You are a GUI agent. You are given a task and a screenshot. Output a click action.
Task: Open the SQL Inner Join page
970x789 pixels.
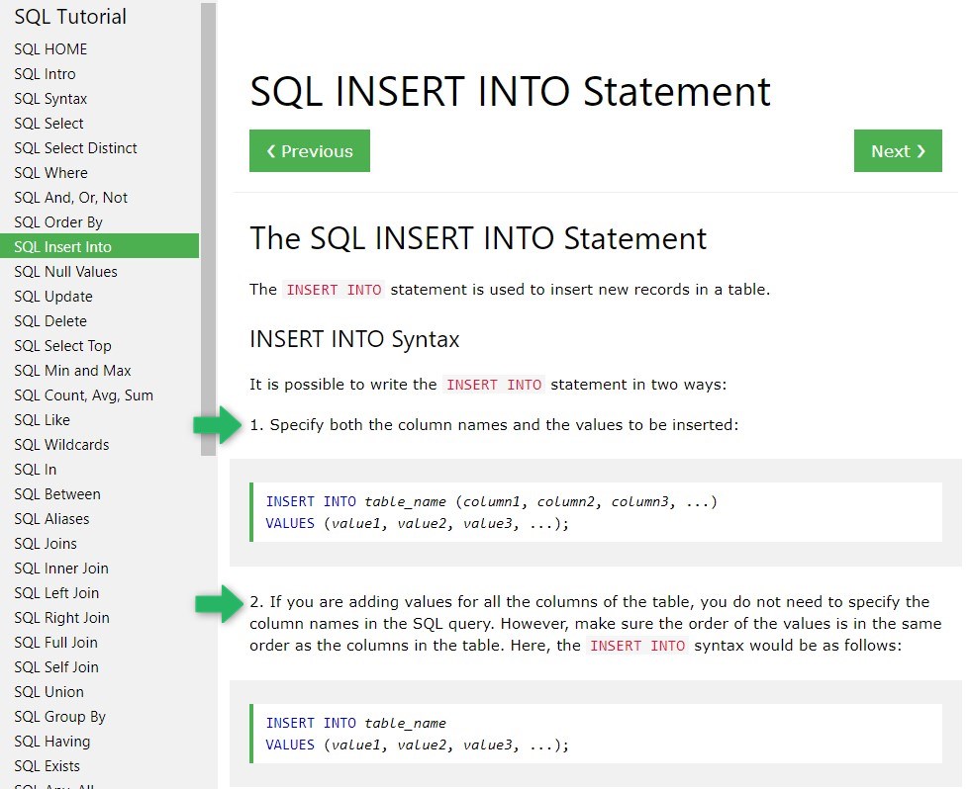[61, 568]
